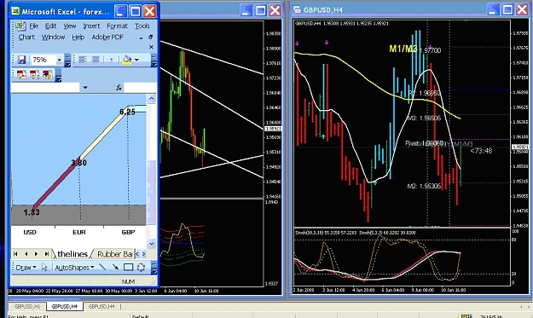The image size is (533, 318).
Task: Convert to Adobe PDF with first PDF icon
Action: [21, 74]
